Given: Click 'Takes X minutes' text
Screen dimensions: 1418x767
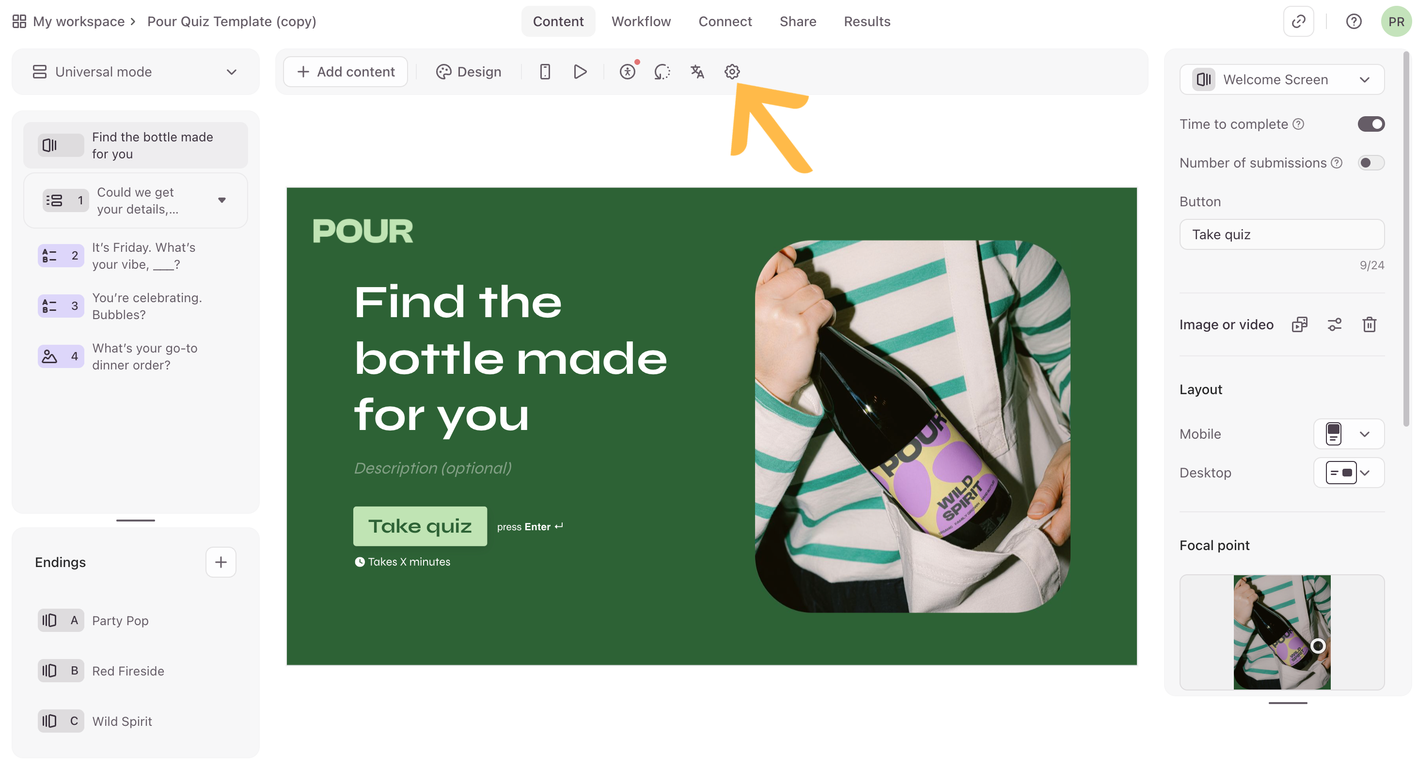Looking at the screenshot, I should pyautogui.click(x=409, y=562).
